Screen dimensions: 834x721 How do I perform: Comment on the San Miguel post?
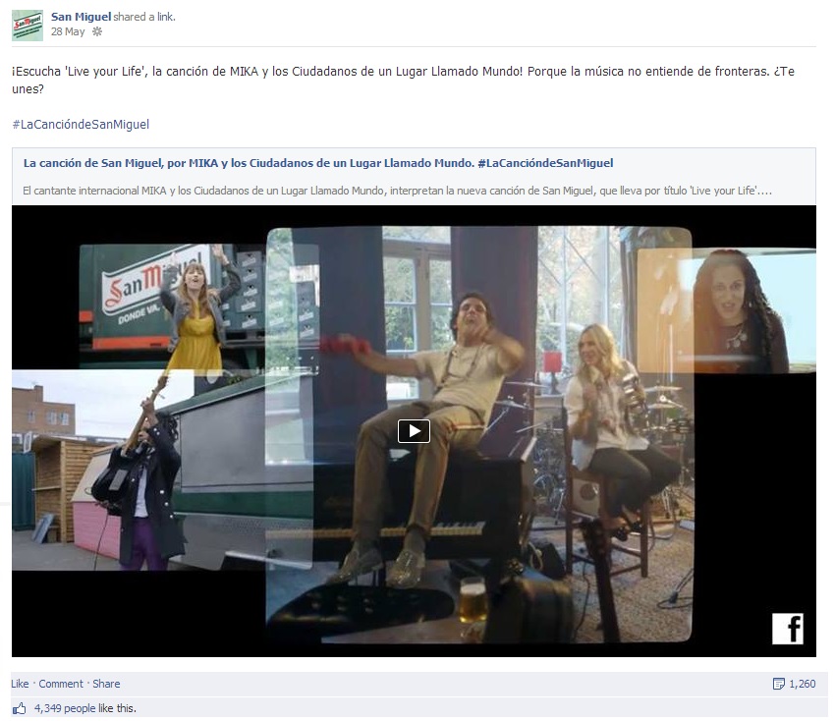pyautogui.click(x=61, y=684)
